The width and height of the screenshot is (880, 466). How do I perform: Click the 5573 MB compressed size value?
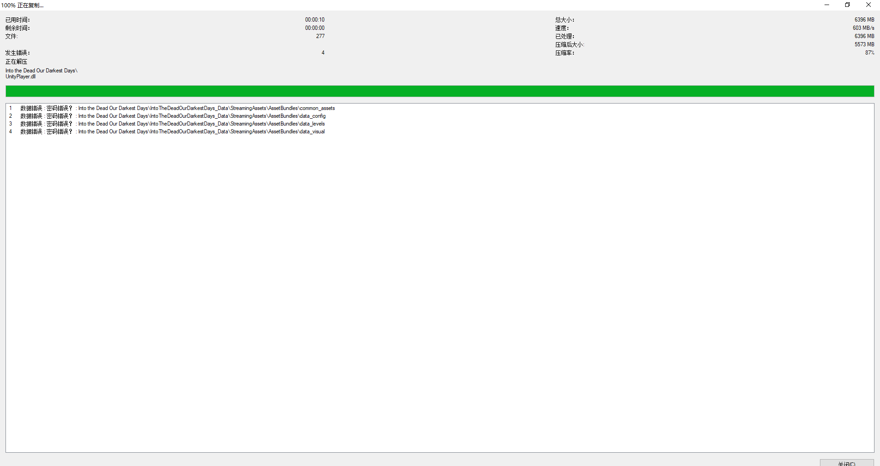864,44
